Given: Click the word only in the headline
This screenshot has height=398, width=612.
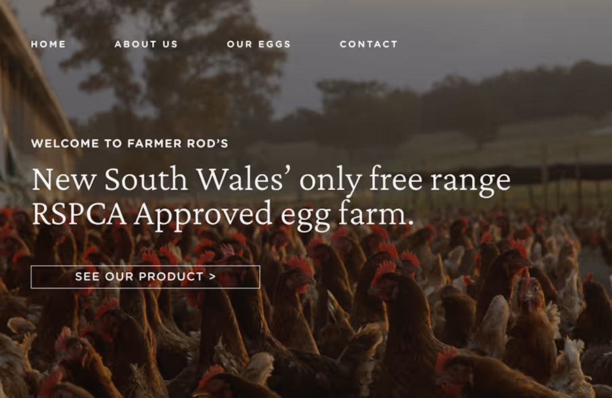Looking at the screenshot, I should pos(330,181).
